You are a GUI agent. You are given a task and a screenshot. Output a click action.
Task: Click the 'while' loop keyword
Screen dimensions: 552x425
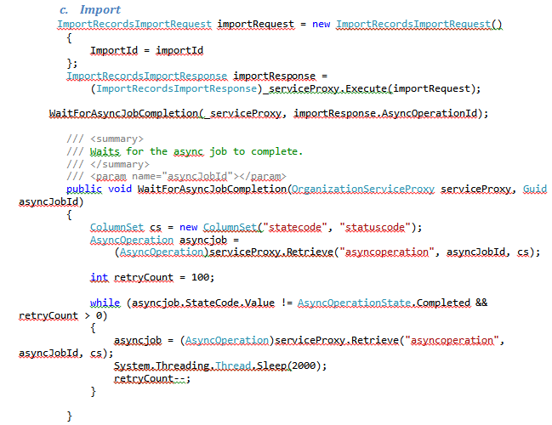tap(105, 303)
